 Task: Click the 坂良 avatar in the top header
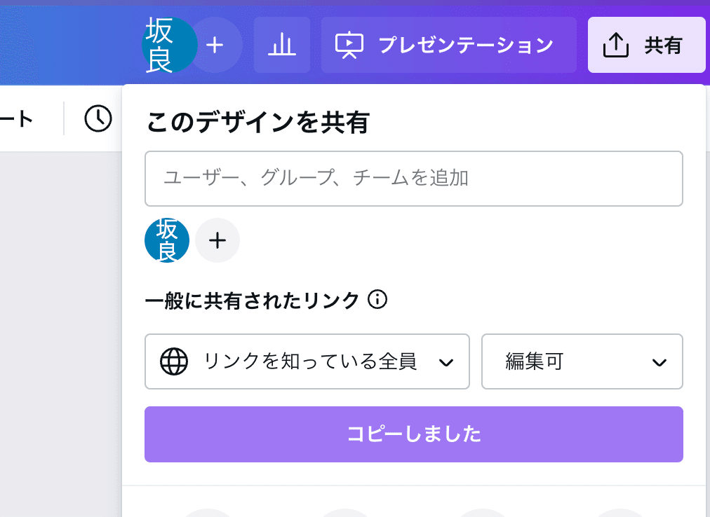point(169,45)
